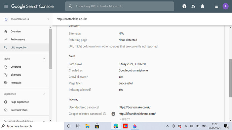
Task: Open the notifications bell
Action: 202,6
